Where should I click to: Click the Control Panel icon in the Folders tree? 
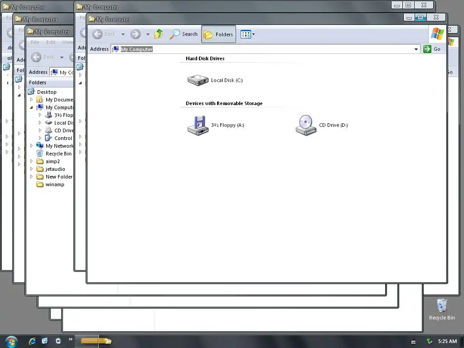pyautogui.click(x=48, y=138)
